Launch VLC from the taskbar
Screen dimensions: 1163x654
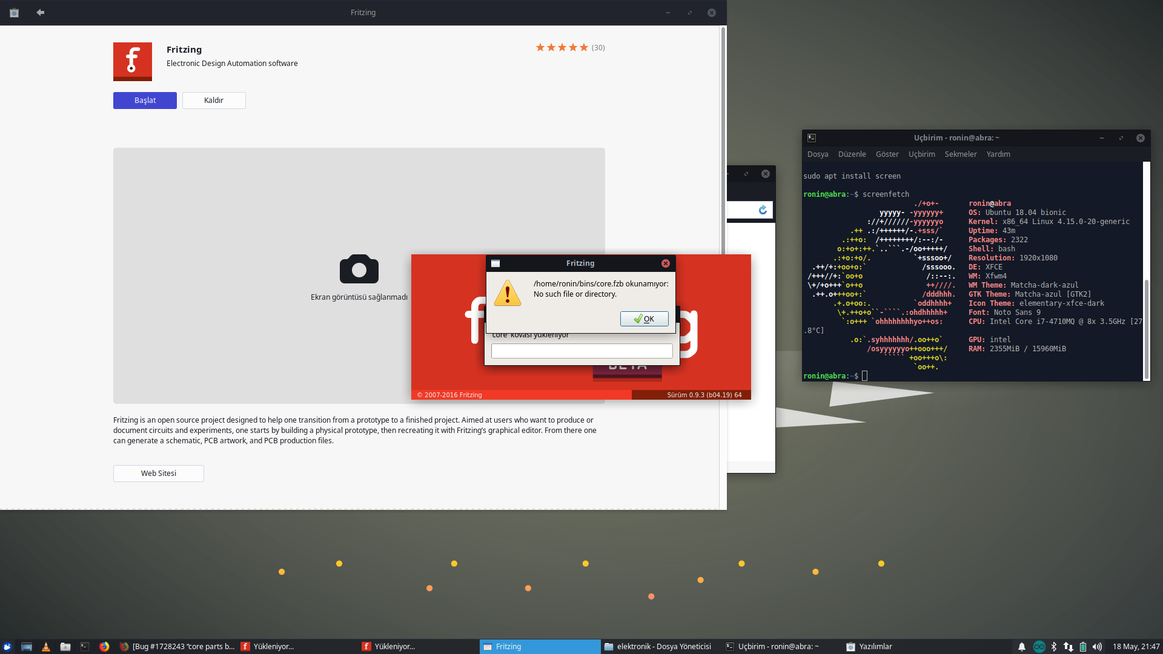(46, 646)
